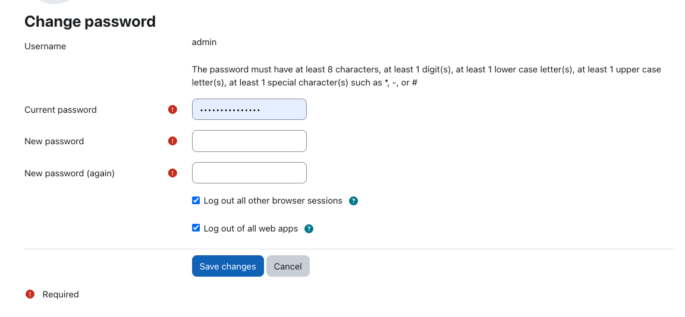Click into the New password field
The image size is (685, 317).
tap(249, 141)
